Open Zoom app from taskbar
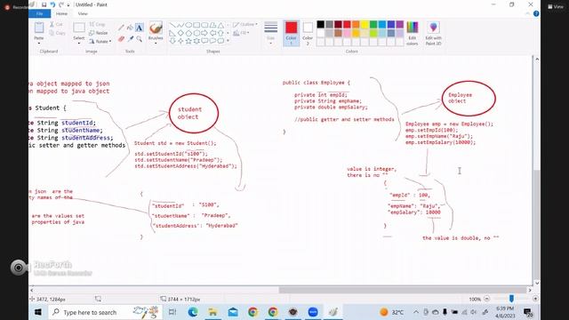 point(312,312)
